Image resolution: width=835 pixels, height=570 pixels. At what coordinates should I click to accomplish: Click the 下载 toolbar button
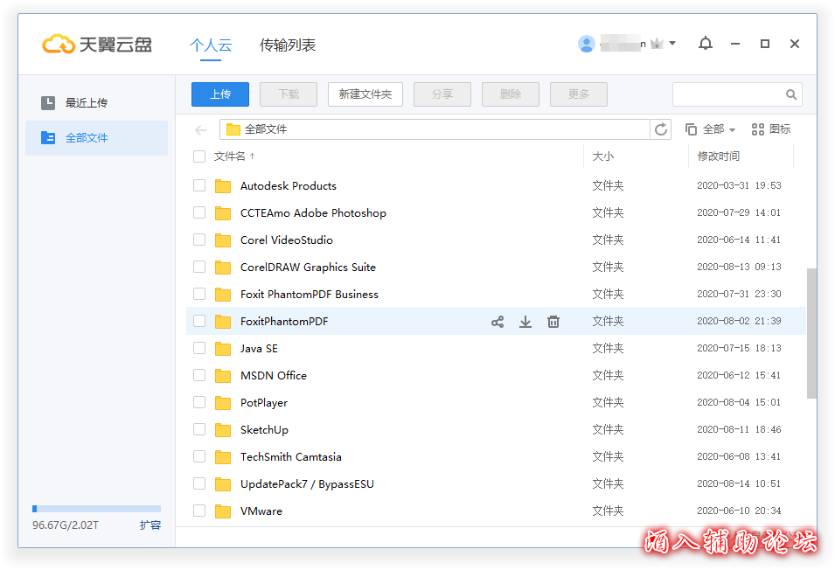[x=289, y=94]
